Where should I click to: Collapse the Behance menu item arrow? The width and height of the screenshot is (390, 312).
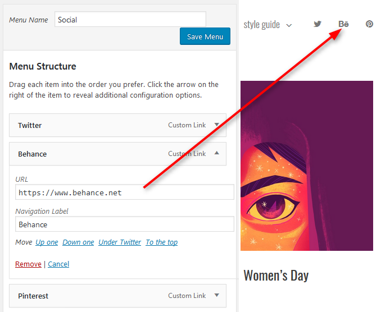click(x=217, y=153)
